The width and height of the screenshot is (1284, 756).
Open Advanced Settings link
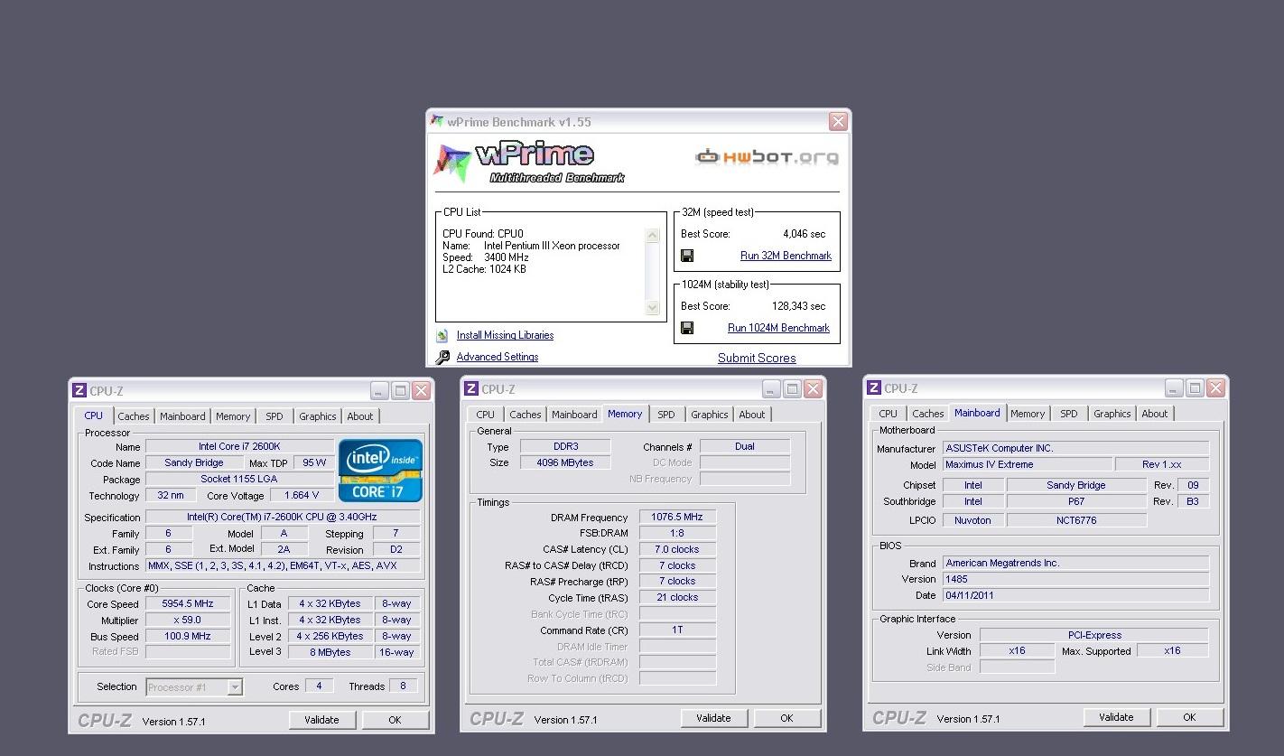click(x=498, y=357)
